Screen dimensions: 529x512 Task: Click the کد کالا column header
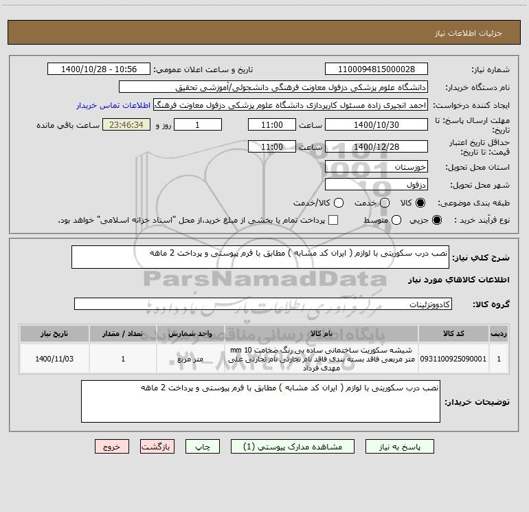point(453,333)
